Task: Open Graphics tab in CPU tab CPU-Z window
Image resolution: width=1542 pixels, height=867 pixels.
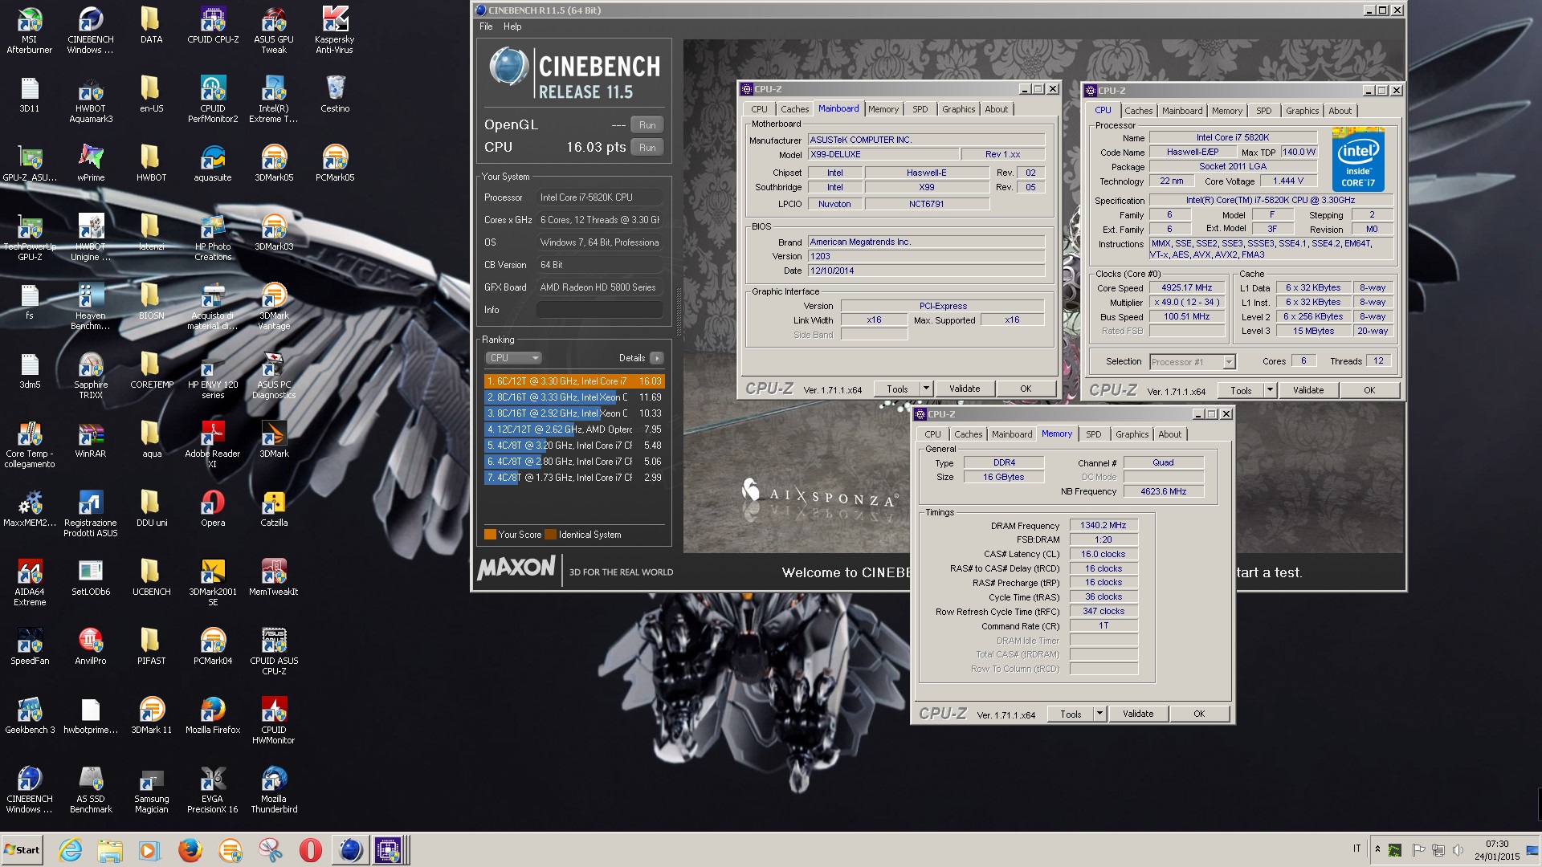Action: point(1302,111)
